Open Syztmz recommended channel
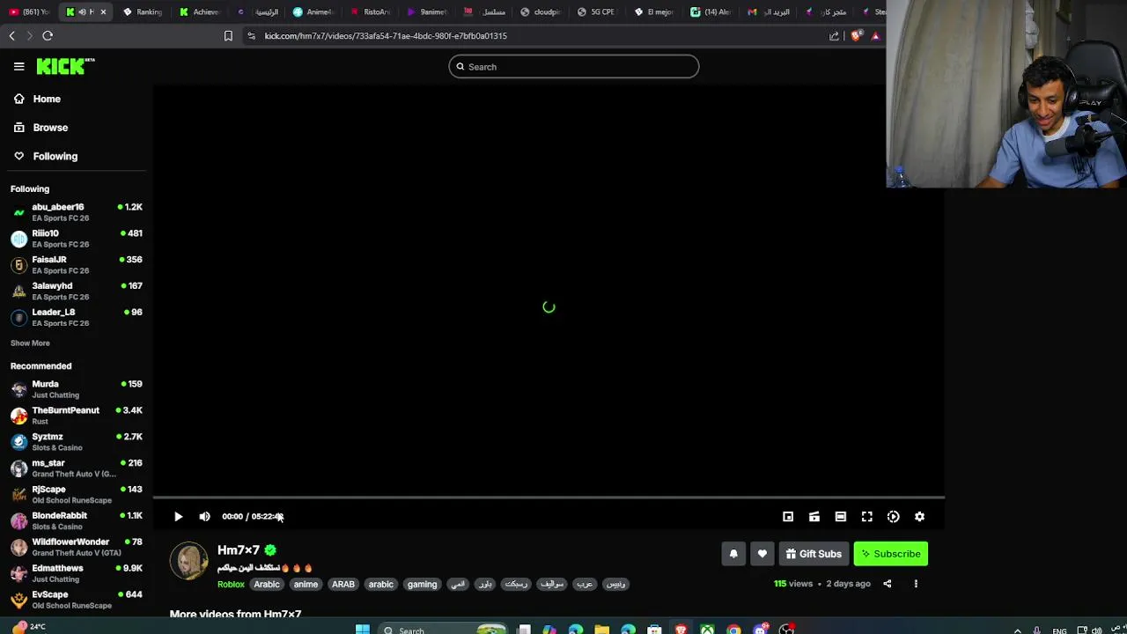Screen dimensions: 1127x634 [x=77, y=442]
